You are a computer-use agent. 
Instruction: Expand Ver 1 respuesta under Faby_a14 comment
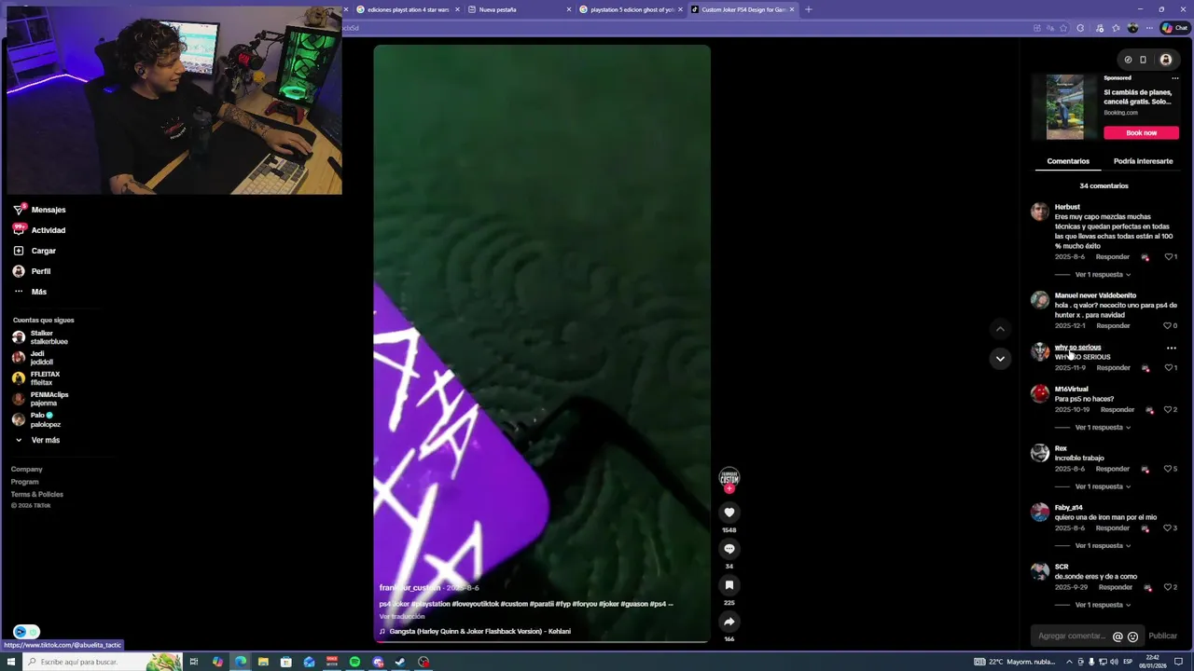(x=1103, y=546)
